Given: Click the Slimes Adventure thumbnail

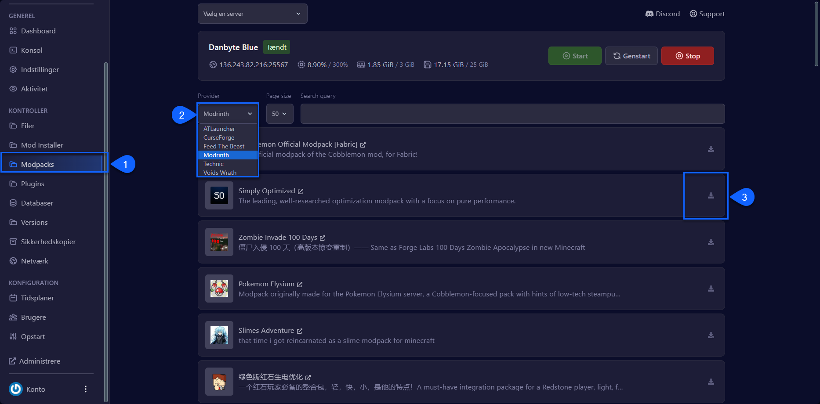Looking at the screenshot, I should click(x=219, y=335).
